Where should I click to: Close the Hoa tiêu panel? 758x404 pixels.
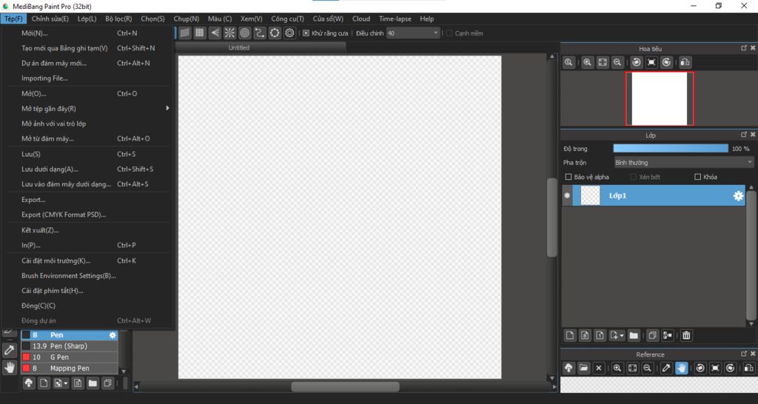tap(753, 48)
